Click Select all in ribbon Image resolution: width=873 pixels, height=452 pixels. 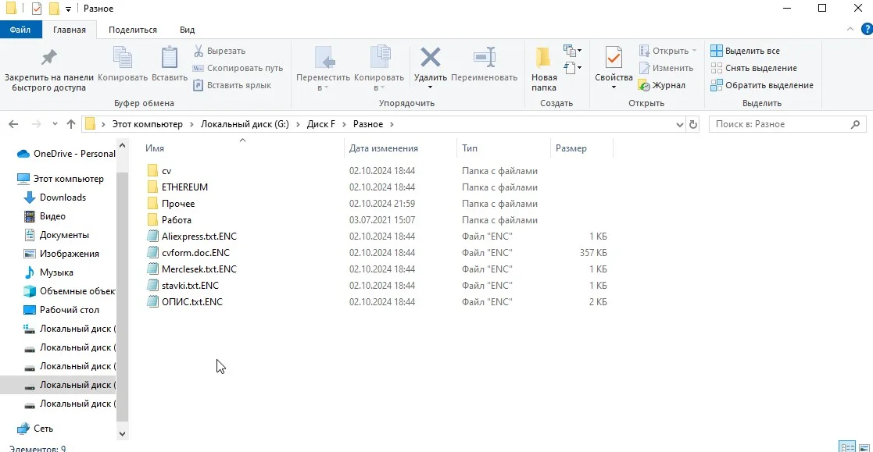(745, 51)
